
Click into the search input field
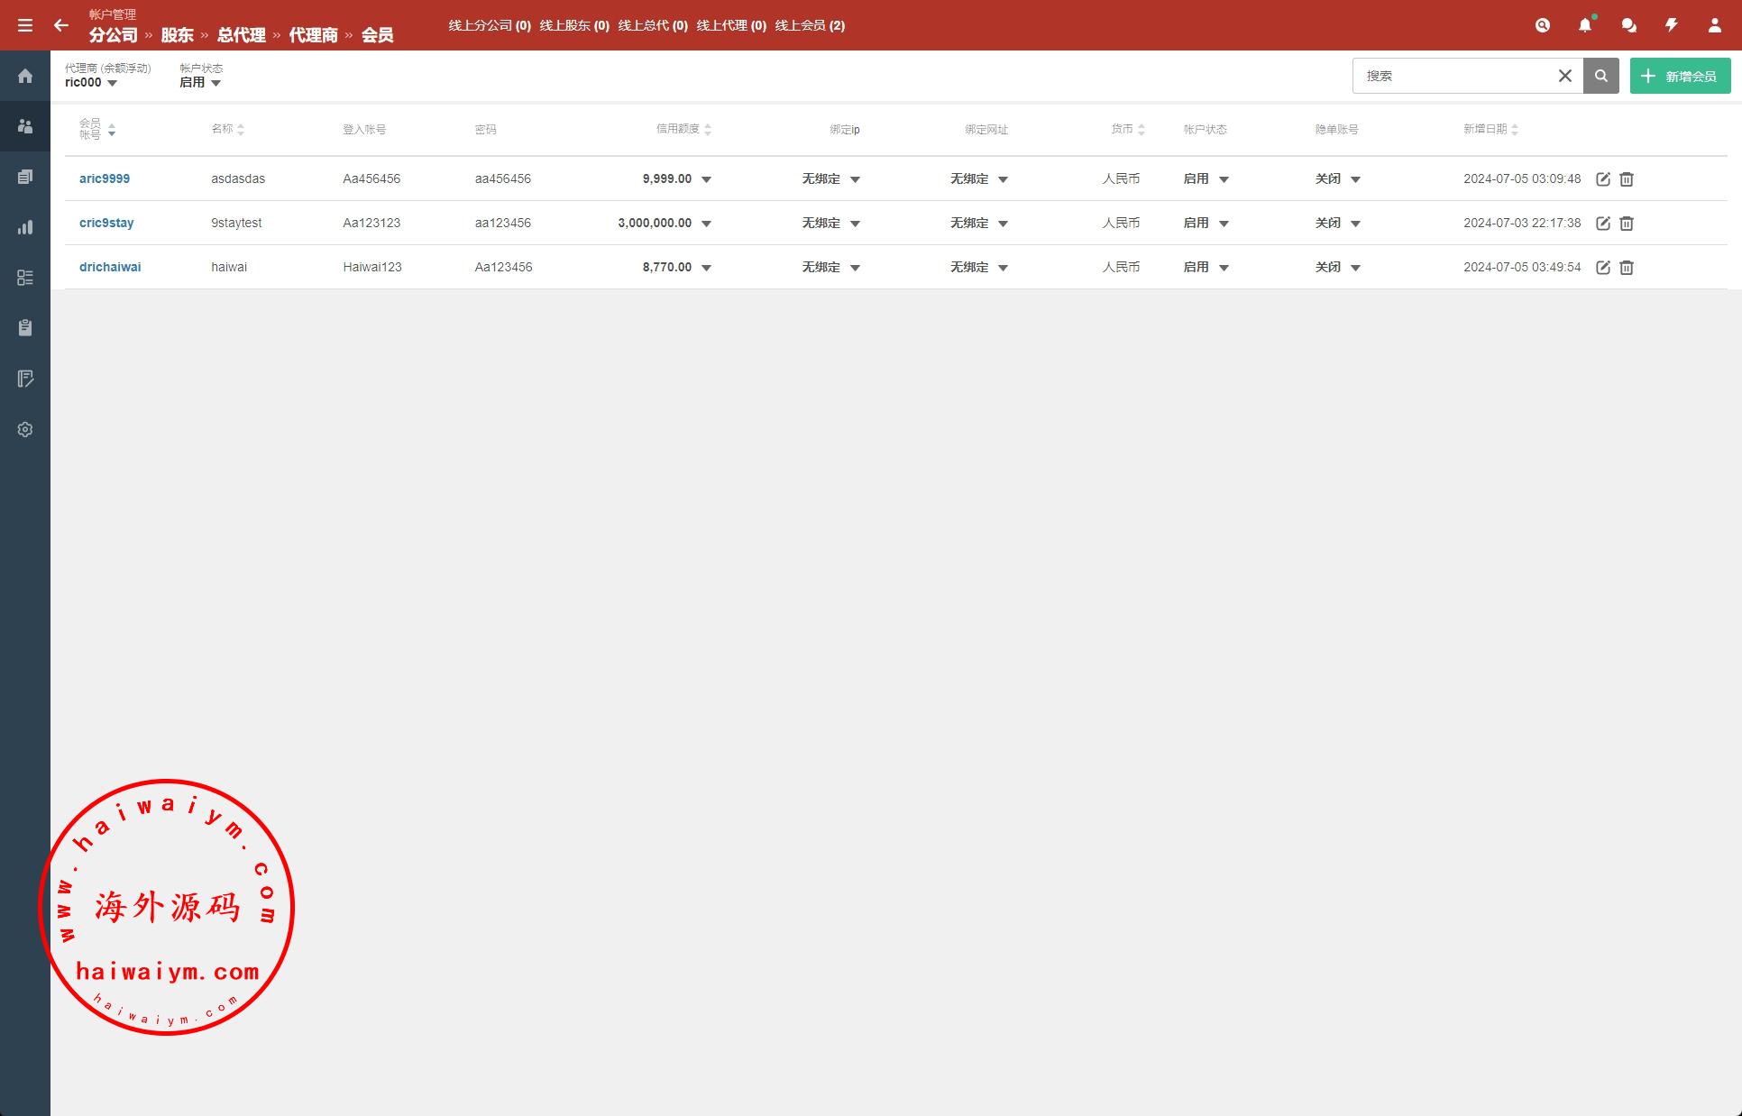(x=1452, y=77)
